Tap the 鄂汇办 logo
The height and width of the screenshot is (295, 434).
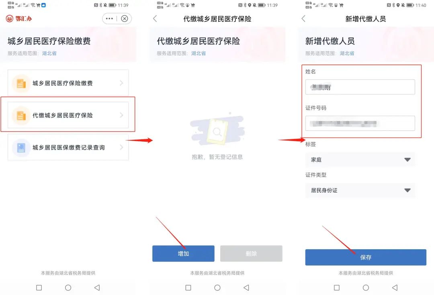coord(19,18)
